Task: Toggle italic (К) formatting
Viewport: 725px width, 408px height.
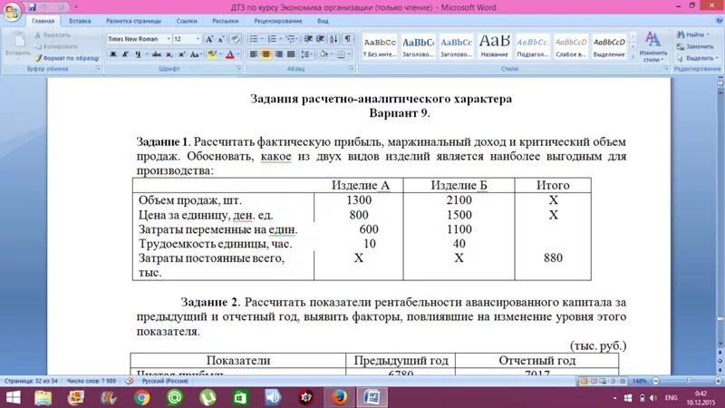Action: click(125, 54)
